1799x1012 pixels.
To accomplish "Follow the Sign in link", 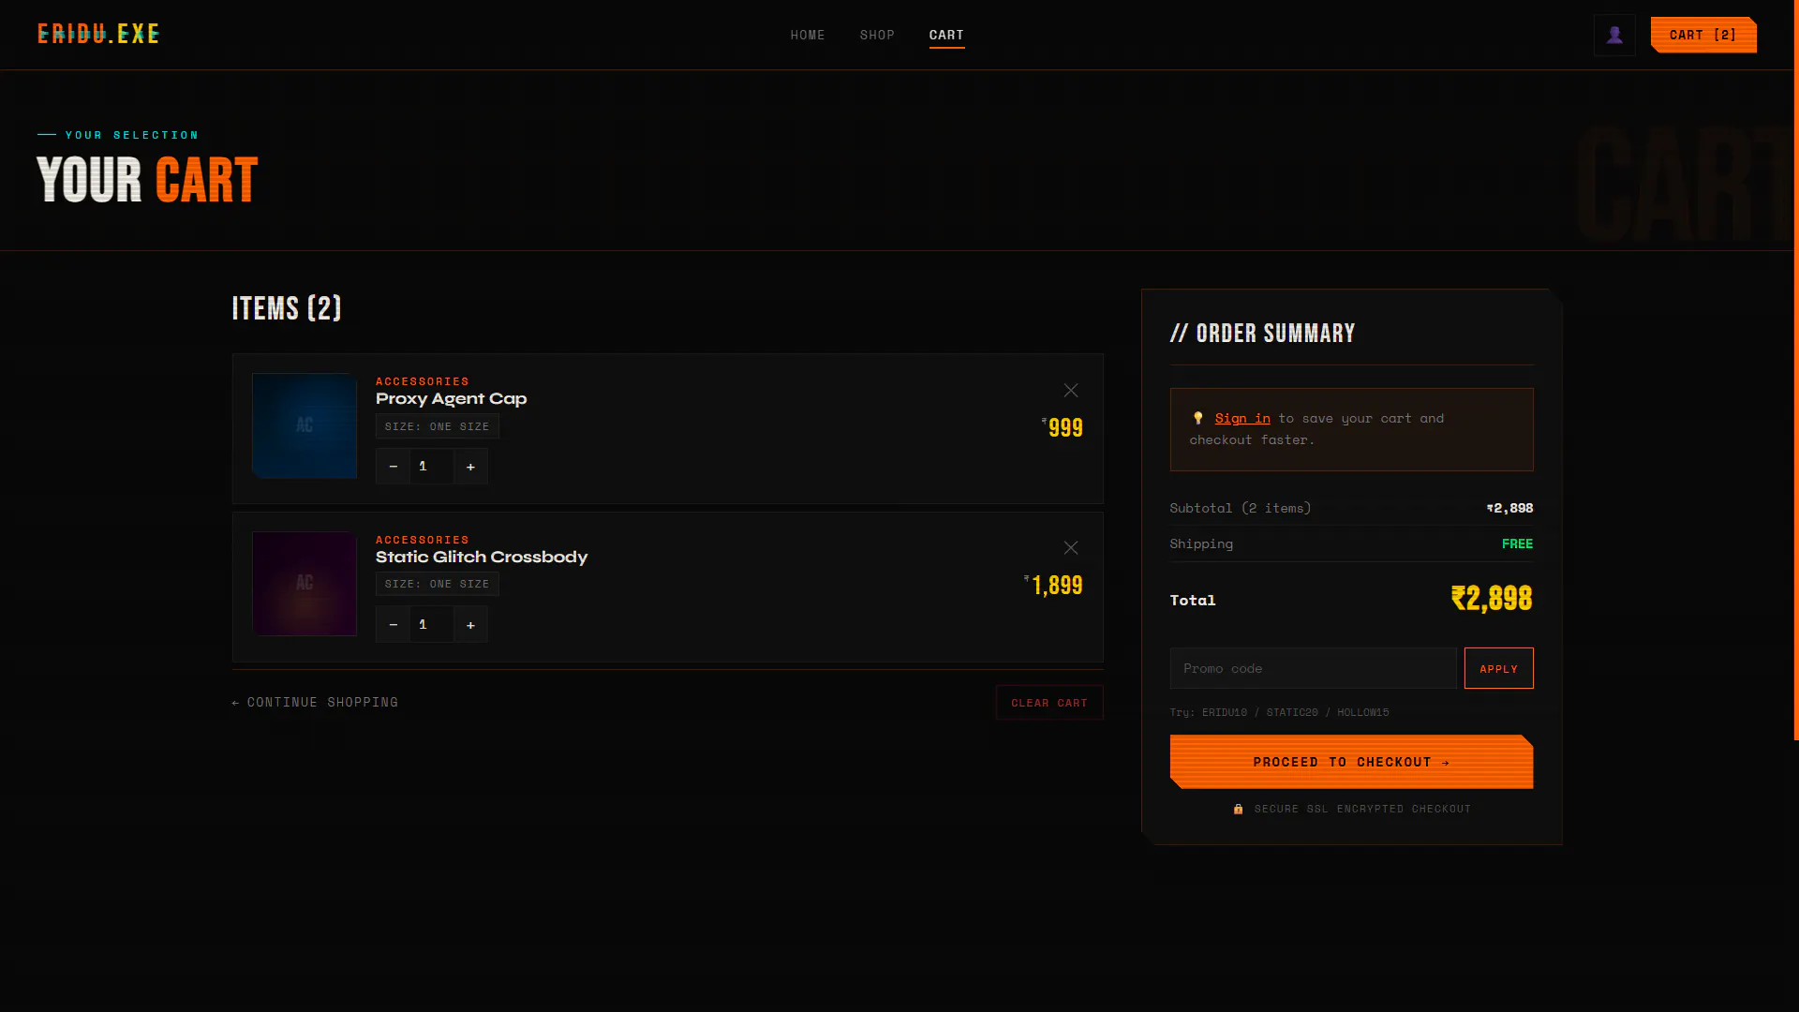I will pyautogui.click(x=1242, y=418).
